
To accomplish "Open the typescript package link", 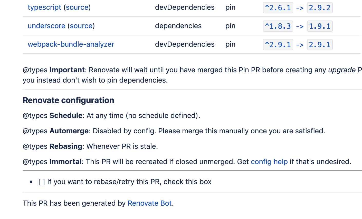I will click(44, 7).
